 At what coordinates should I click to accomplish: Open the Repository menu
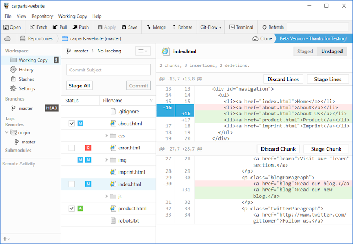(42, 16)
